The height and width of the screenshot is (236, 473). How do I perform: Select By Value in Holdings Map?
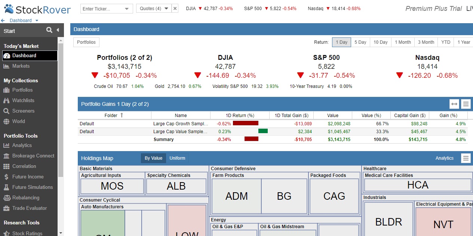(153, 158)
